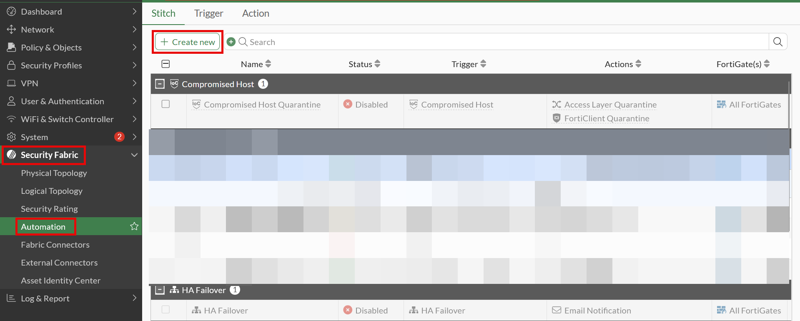Image resolution: width=800 pixels, height=321 pixels.
Task: Check the HA Failover stitch row checkbox
Action: (166, 310)
